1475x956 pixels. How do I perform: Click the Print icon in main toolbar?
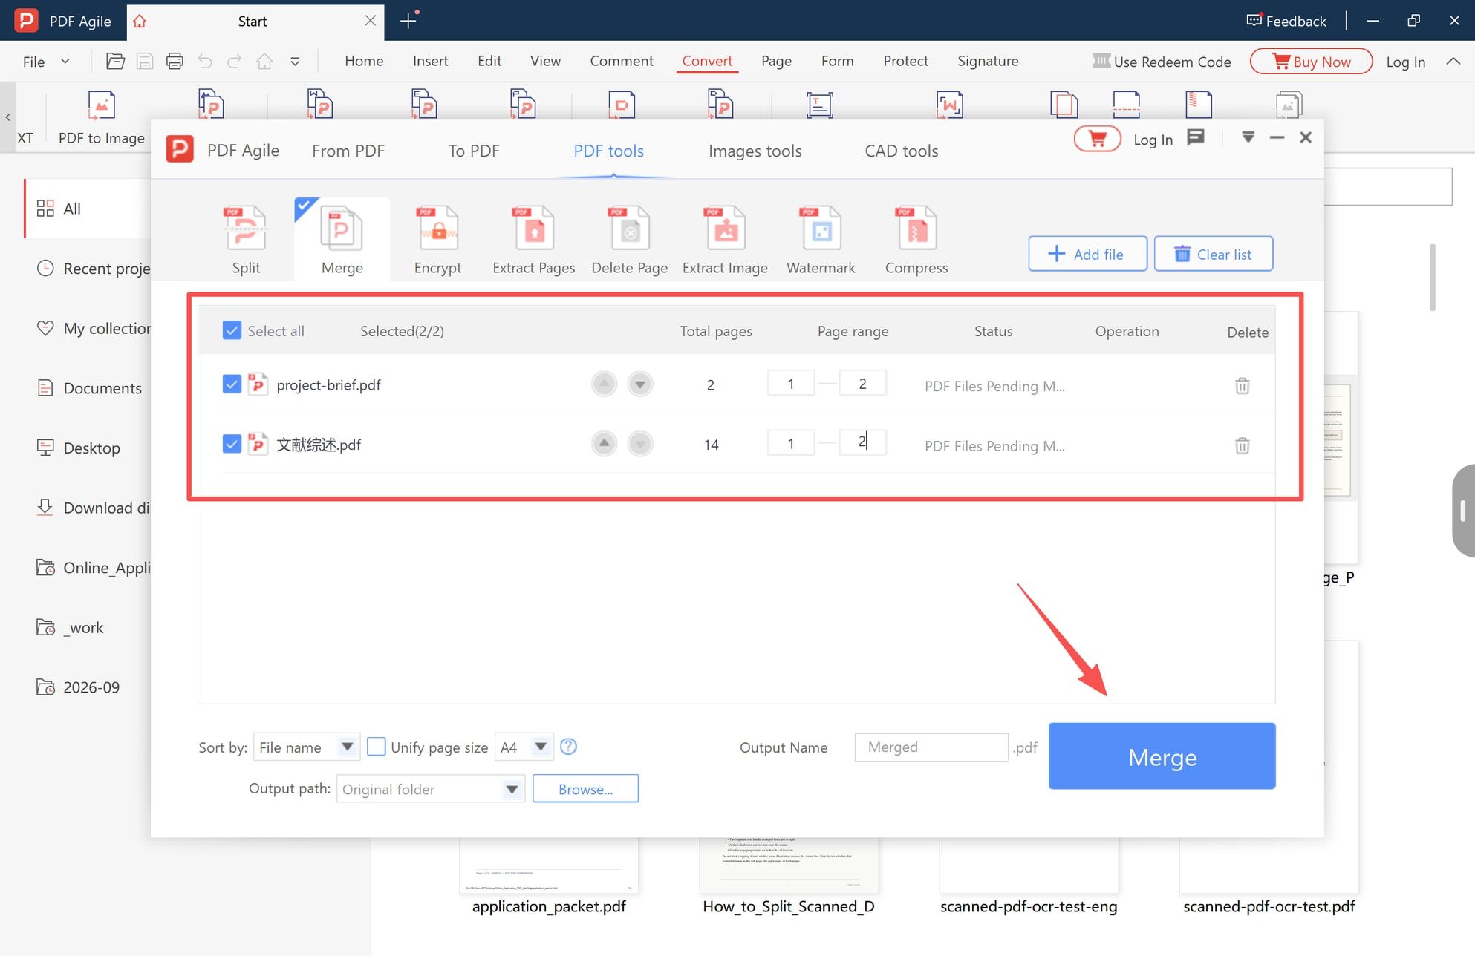tap(175, 61)
